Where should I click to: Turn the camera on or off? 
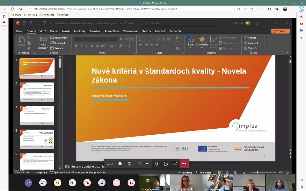click(x=120, y=164)
